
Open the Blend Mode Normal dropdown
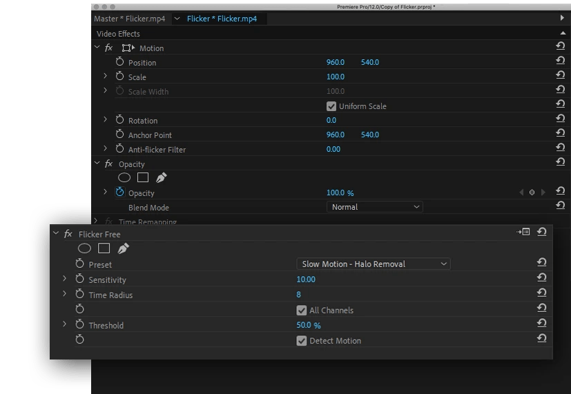pos(375,207)
